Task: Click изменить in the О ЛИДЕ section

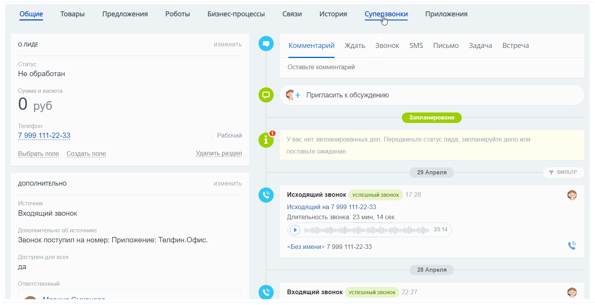Action: tap(228, 45)
